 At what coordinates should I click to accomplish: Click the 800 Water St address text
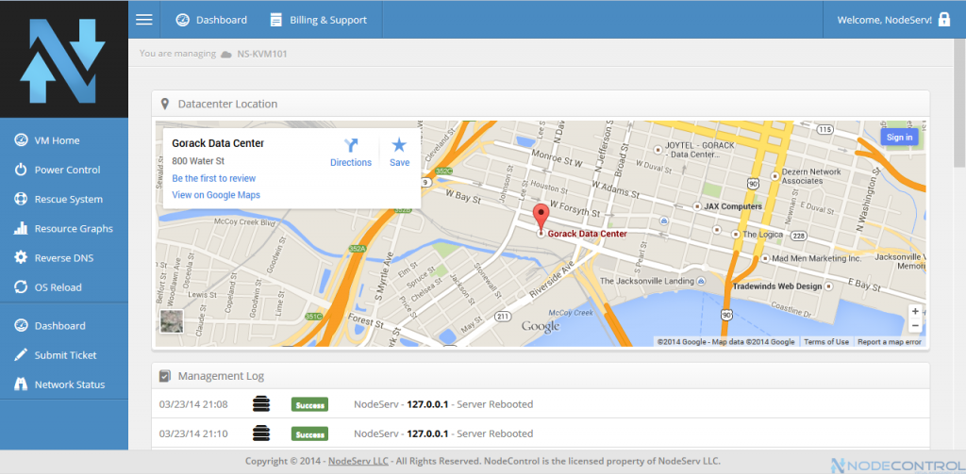tap(198, 161)
